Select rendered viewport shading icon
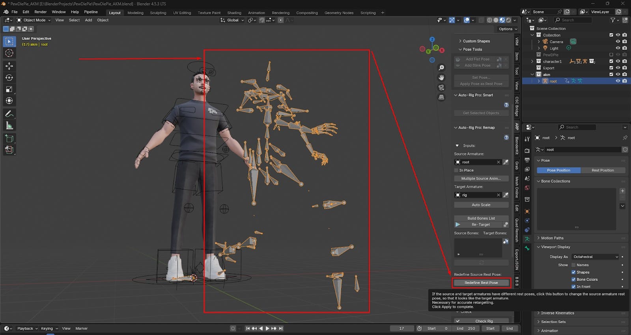This screenshot has height=335, width=631. pyautogui.click(x=508, y=20)
